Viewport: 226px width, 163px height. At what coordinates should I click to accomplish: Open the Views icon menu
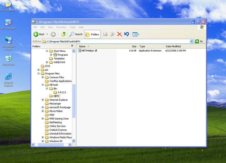tap(136, 34)
